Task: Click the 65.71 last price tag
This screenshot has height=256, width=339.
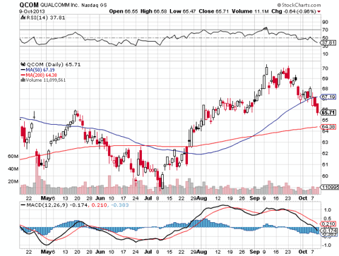Action: (328, 113)
